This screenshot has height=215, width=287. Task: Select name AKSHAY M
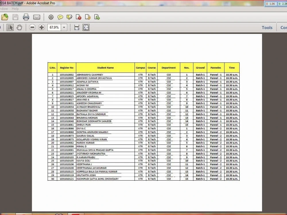83,85
